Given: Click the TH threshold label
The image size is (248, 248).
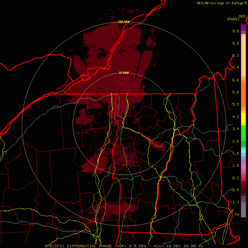Looking at the screenshot, I should [x=237, y=215].
